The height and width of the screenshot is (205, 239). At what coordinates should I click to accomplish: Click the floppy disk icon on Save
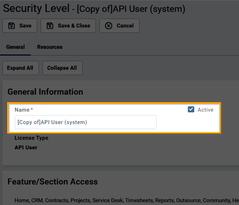(12, 26)
